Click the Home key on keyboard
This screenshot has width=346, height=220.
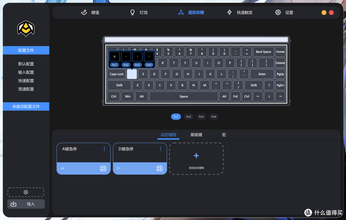click(x=280, y=51)
